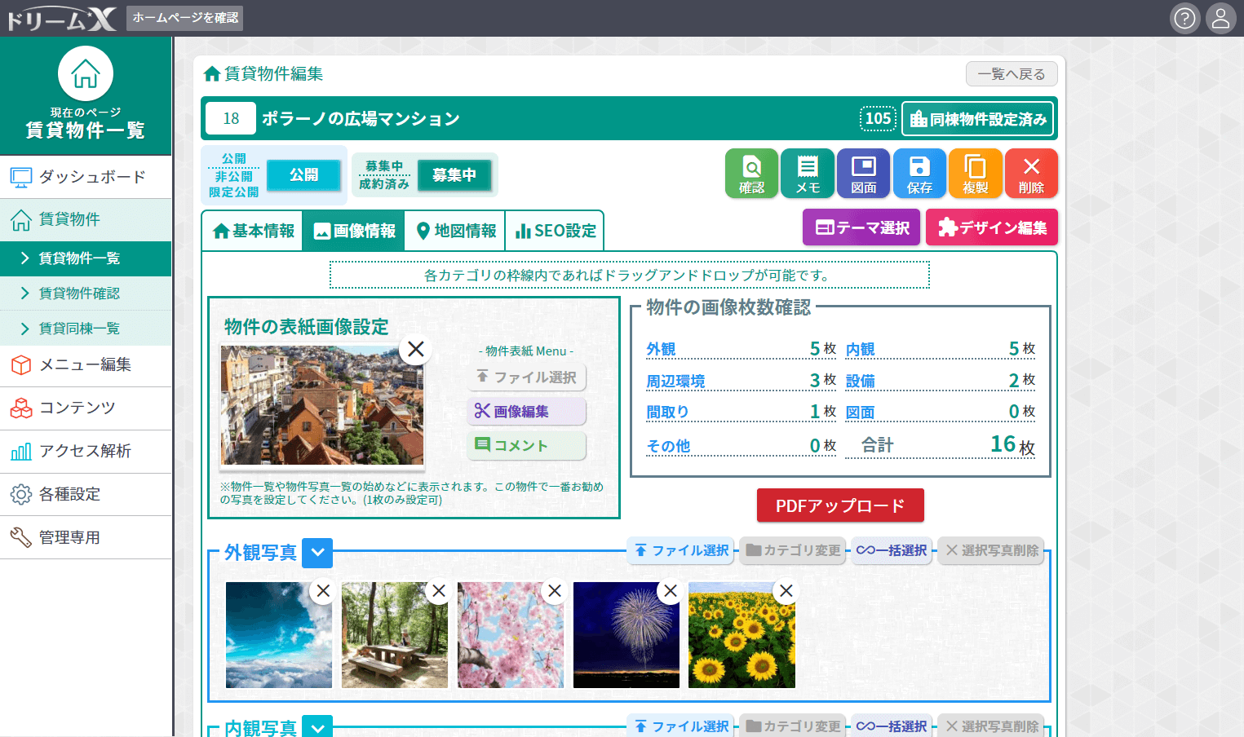Switch to the 地図情報 tab
Image resolution: width=1244 pixels, height=737 pixels.
(x=456, y=232)
